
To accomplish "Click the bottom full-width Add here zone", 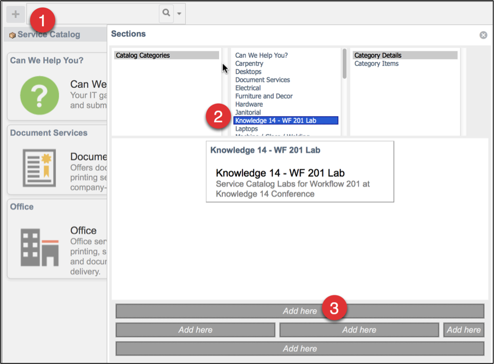I will click(x=299, y=349).
